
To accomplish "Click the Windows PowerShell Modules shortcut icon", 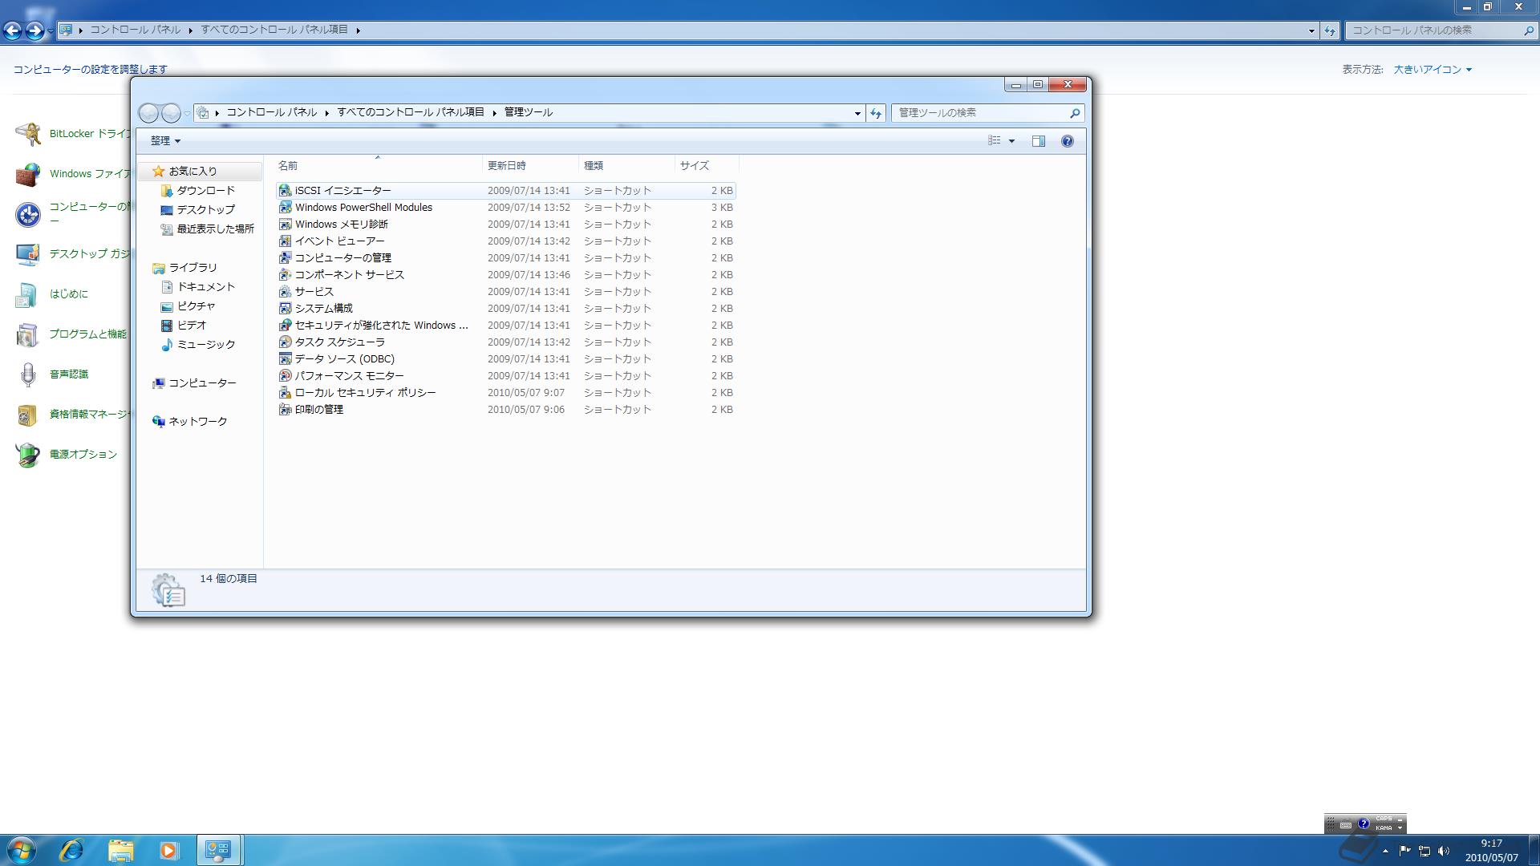I will 285,208.
